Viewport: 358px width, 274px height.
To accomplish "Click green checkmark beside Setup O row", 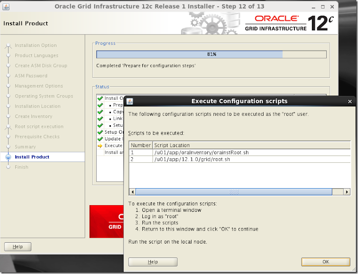I will [x=100, y=132].
